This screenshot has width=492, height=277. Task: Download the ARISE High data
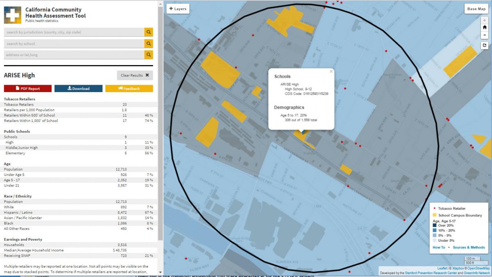78,88
